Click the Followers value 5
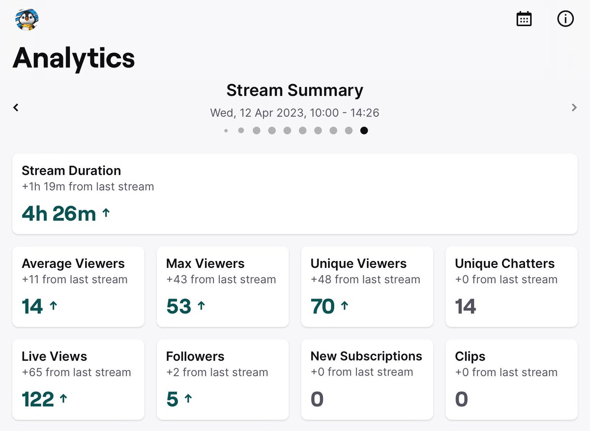The image size is (590, 431). pyautogui.click(x=172, y=400)
